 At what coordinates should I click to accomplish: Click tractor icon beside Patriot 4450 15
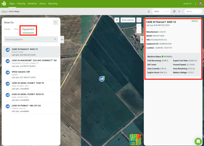[8, 50]
